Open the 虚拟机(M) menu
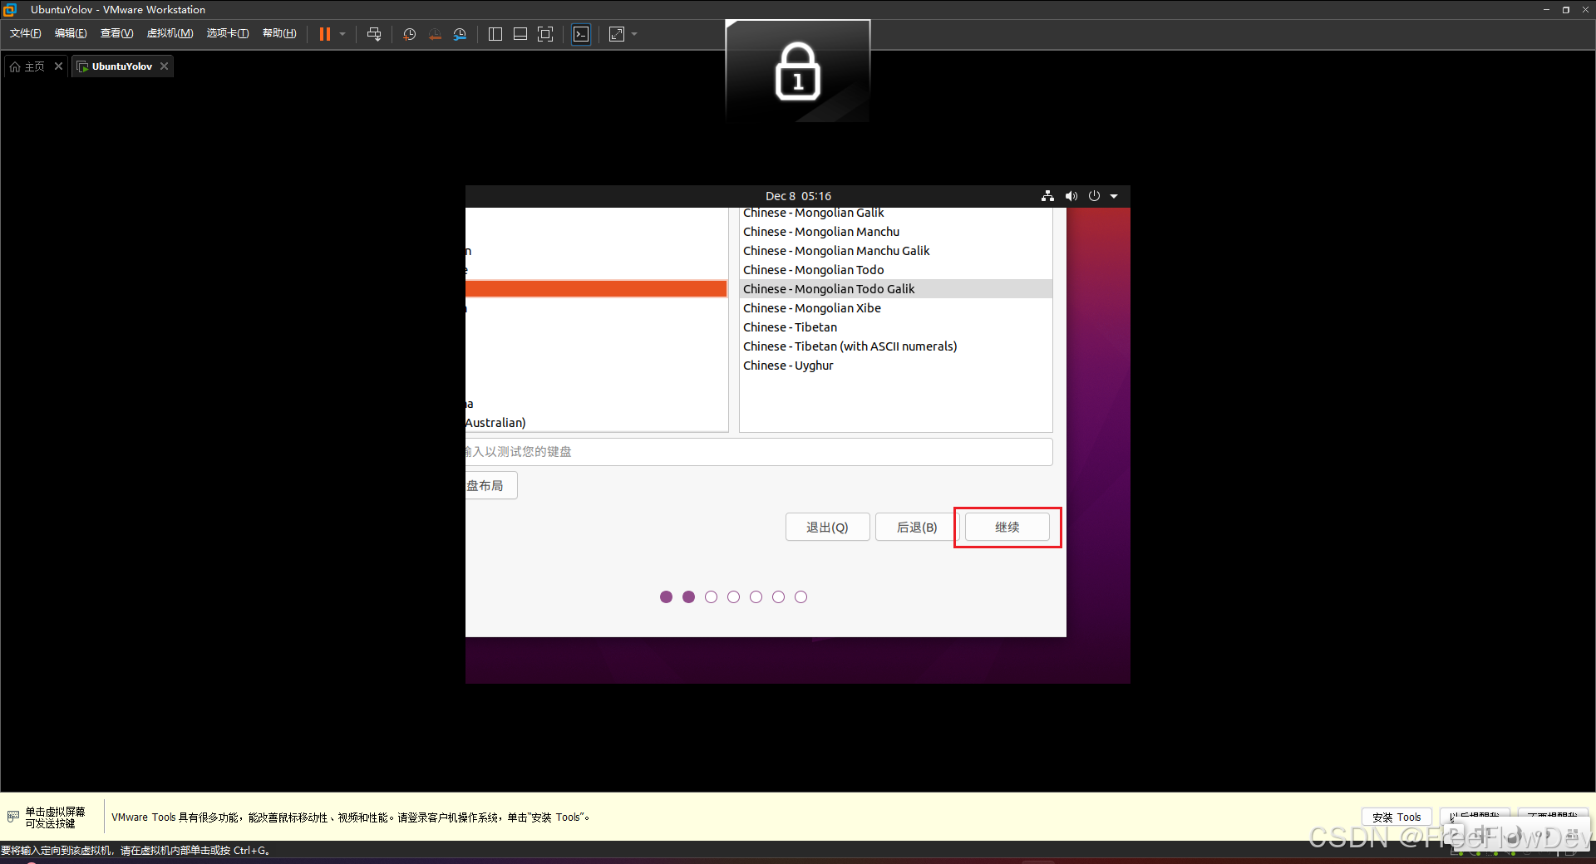1596x864 pixels. point(170,33)
